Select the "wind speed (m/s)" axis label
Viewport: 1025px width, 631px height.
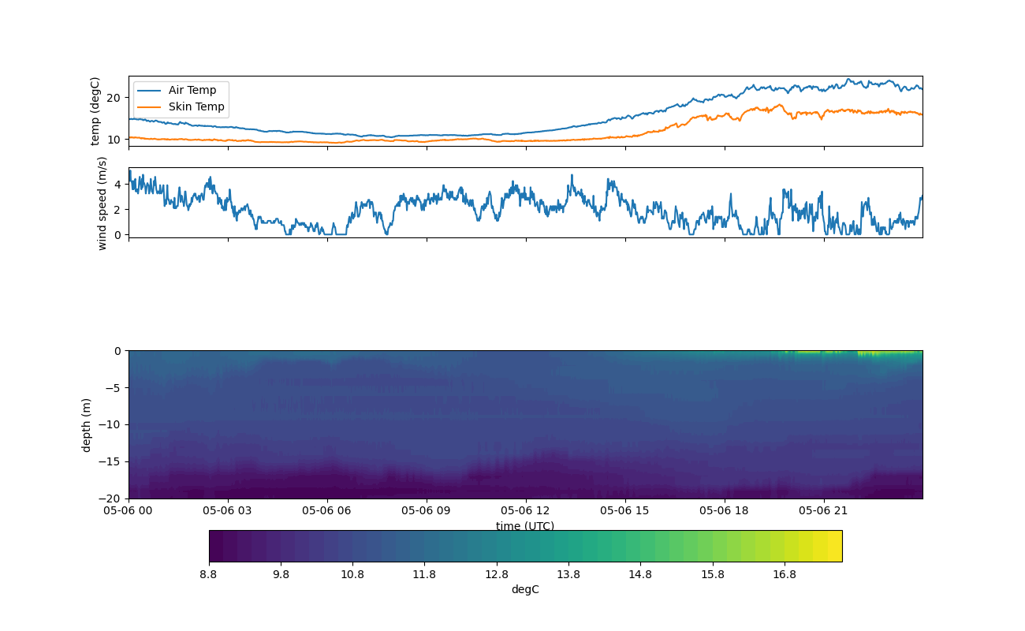click(102, 203)
